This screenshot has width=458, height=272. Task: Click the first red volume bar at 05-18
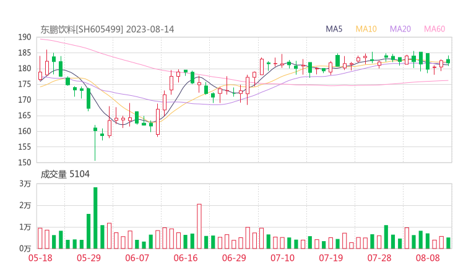coord(40,239)
